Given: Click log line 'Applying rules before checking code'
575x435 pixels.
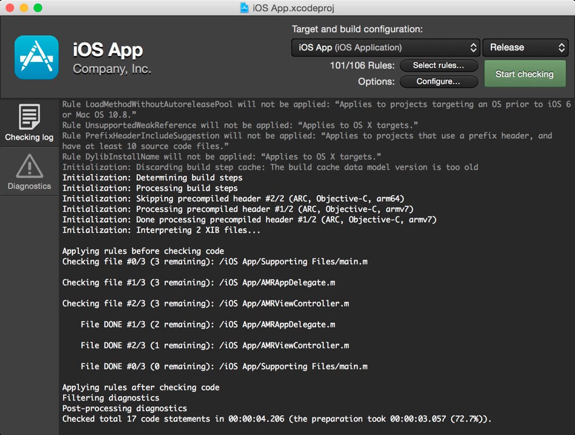Looking at the screenshot, I should click(x=143, y=251).
